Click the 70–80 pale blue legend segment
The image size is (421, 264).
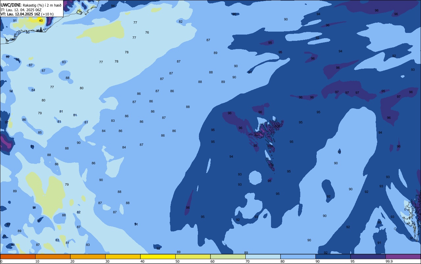[263, 256]
